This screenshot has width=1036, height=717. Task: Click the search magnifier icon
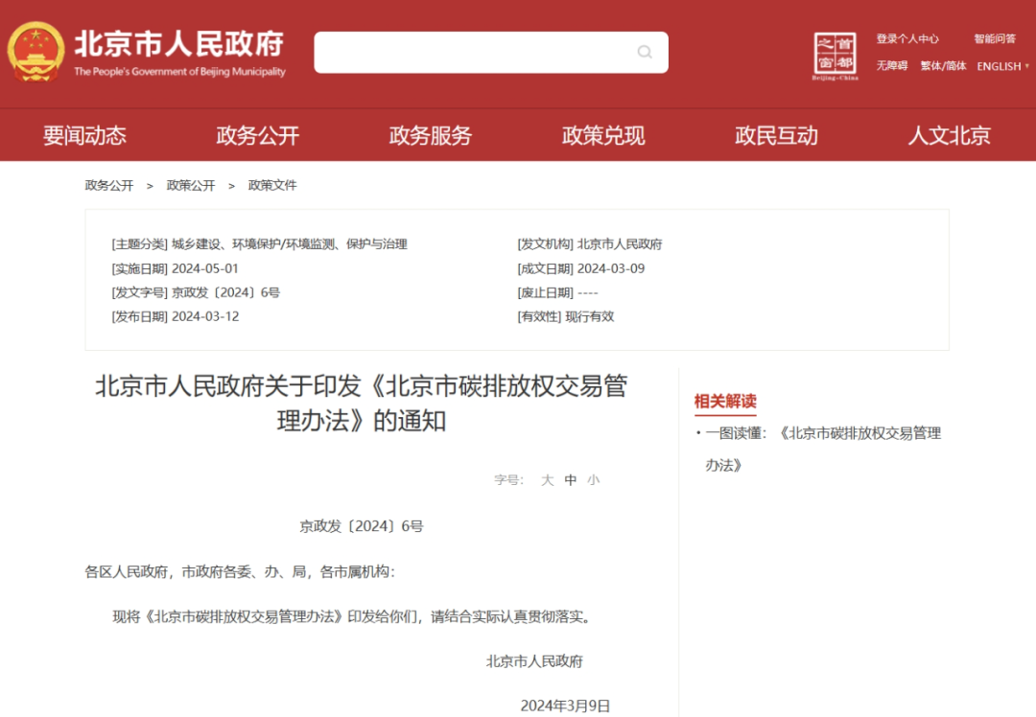644,52
